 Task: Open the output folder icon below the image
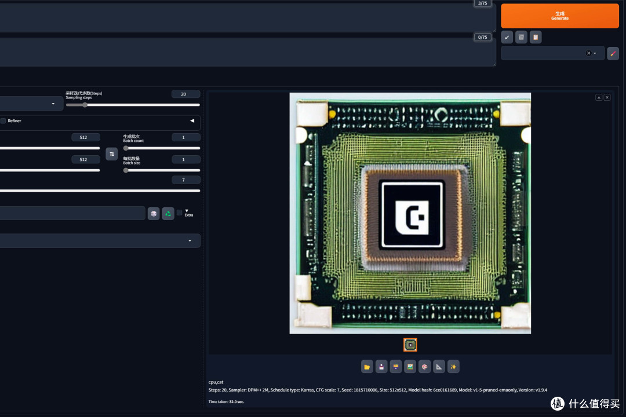pyautogui.click(x=367, y=367)
